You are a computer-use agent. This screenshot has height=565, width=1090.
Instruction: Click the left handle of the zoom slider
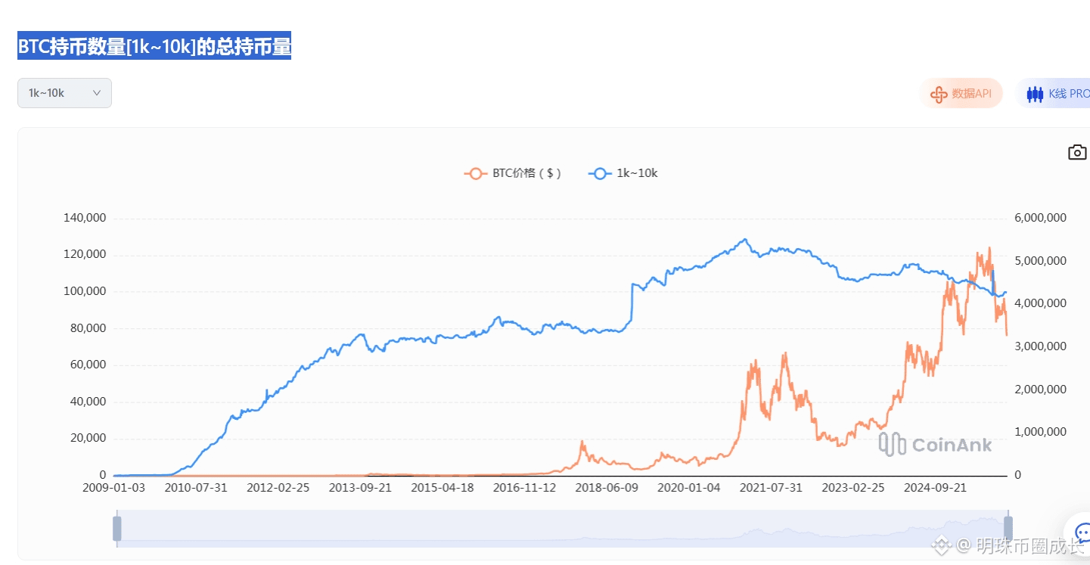[117, 528]
